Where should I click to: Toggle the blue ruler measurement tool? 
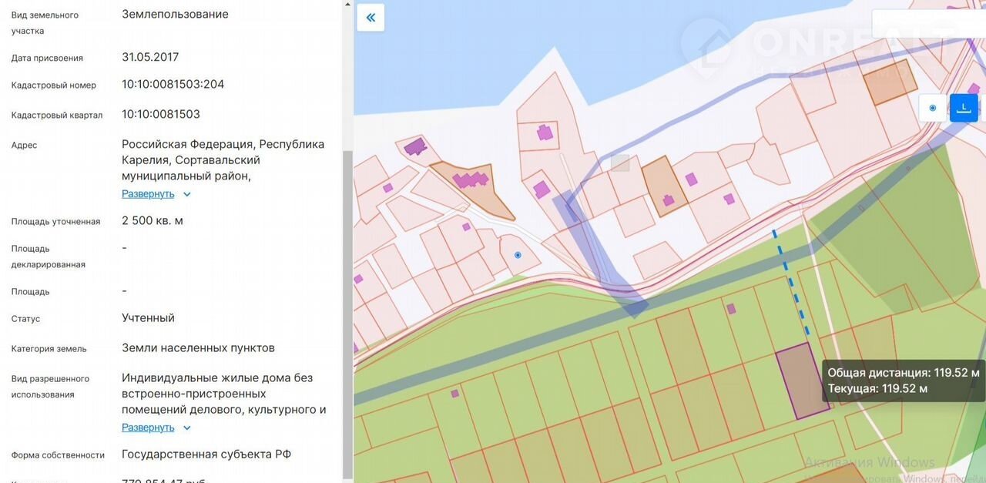click(x=963, y=108)
